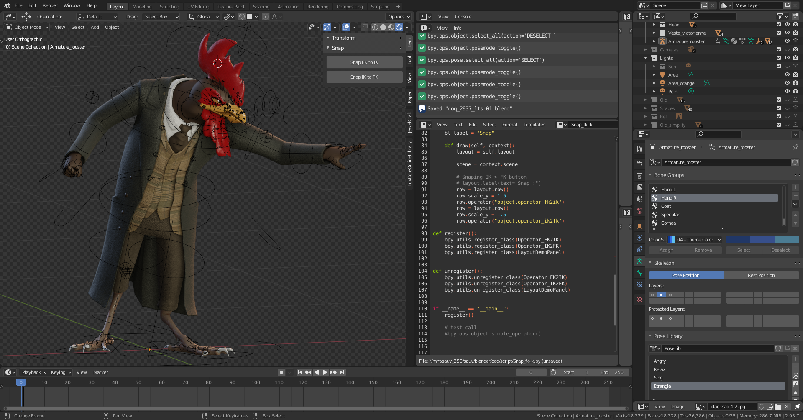Screen dimensions: 803x420
Task: Click the bone group Assign button
Action: tap(666, 250)
